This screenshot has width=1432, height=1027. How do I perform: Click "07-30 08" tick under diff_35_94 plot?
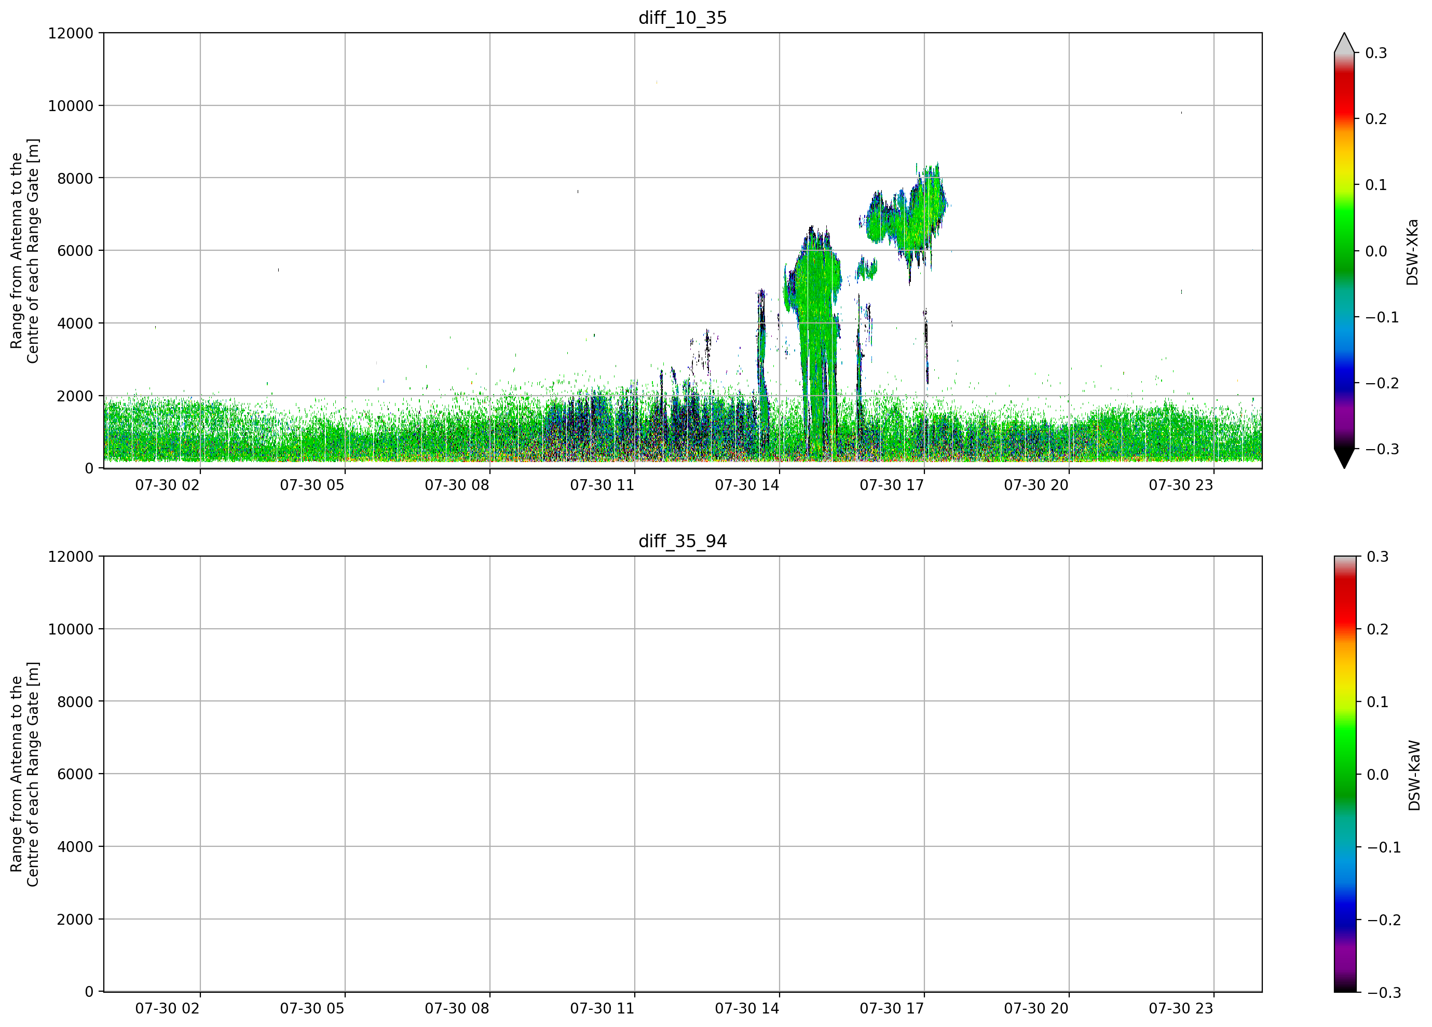coord(457,1009)
